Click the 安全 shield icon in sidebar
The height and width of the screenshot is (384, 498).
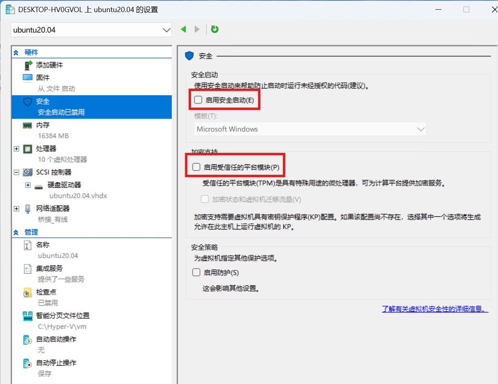point(27,102)
